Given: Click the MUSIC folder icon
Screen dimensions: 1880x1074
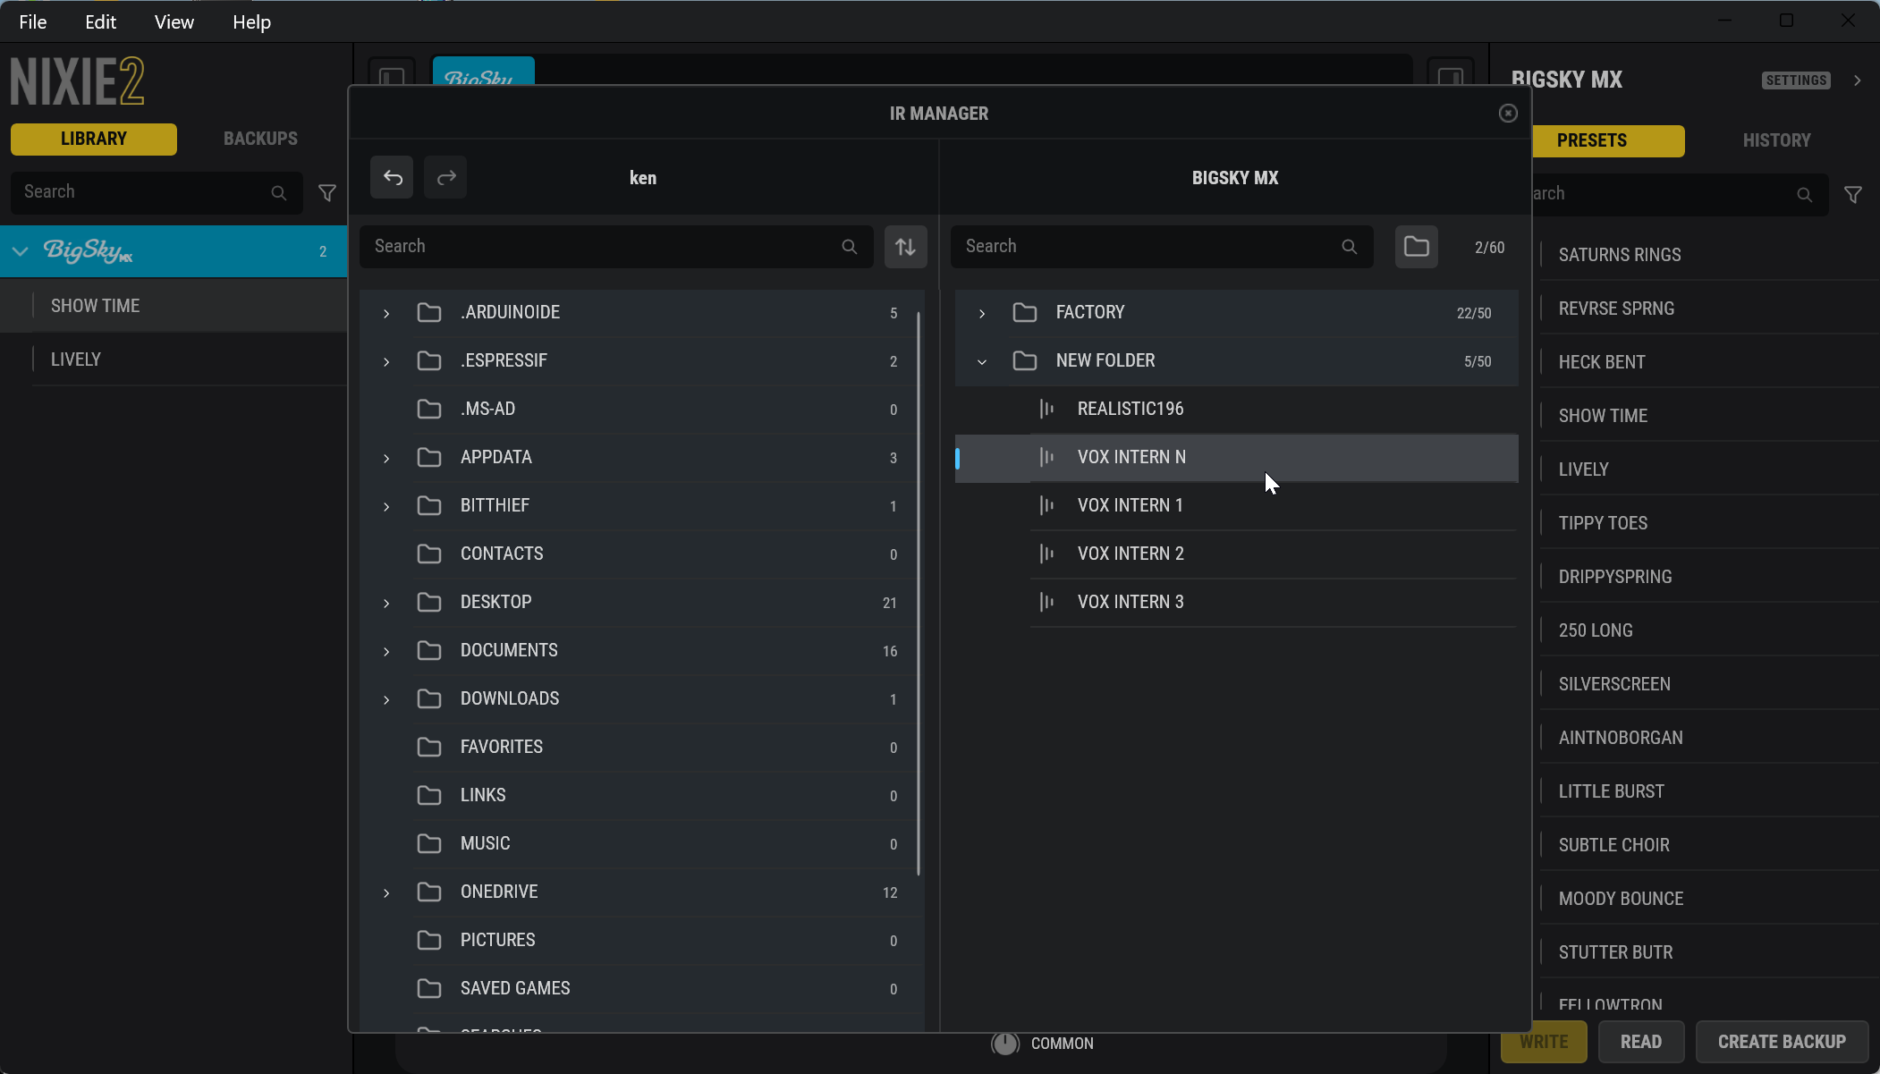Looking at the screenshot, I should point(429,843).
